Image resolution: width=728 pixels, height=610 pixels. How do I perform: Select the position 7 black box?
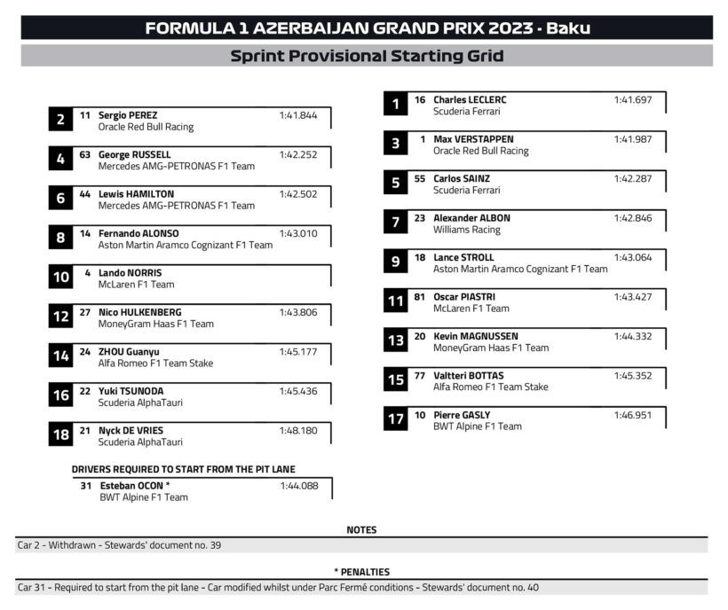[396, 223]
